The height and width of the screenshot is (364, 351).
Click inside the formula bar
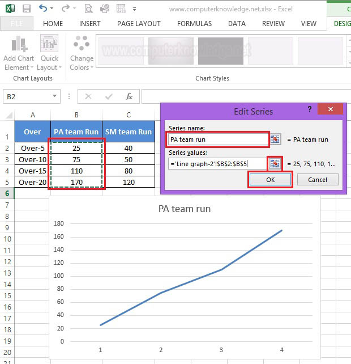pos(246,96)
